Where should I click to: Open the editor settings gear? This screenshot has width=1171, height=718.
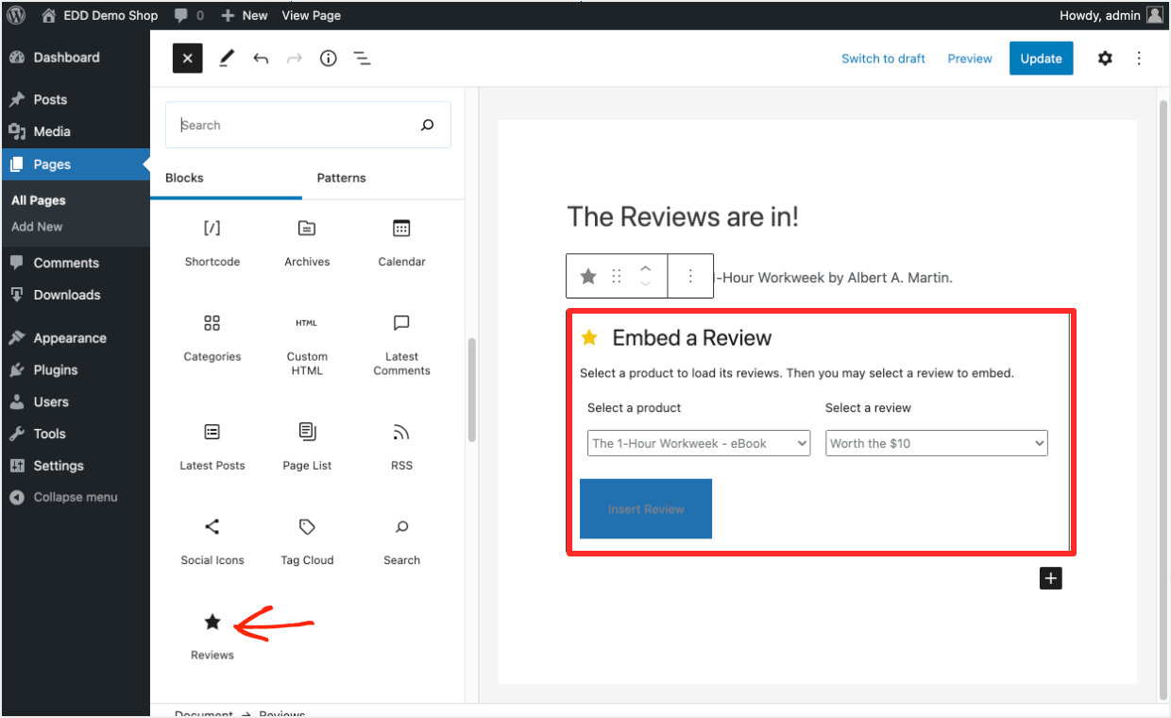[1105, 59]
